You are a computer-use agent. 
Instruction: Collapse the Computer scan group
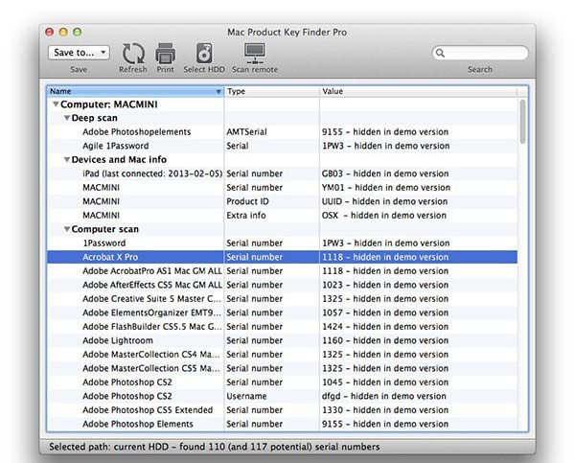coord(67,229)
